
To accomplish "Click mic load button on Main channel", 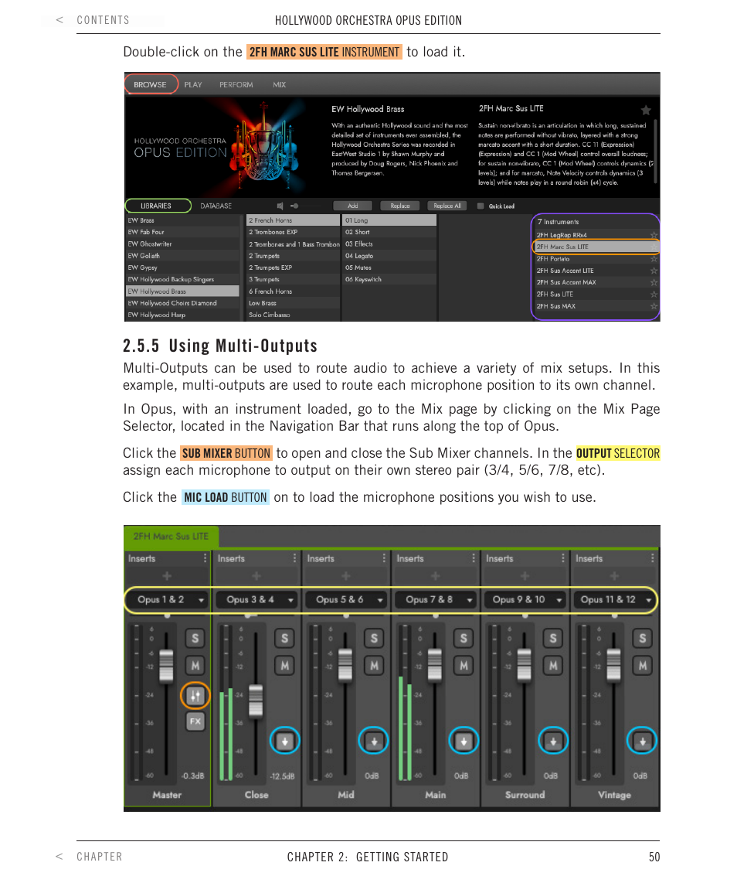I will pyautogui.click(x=464, y=741).
